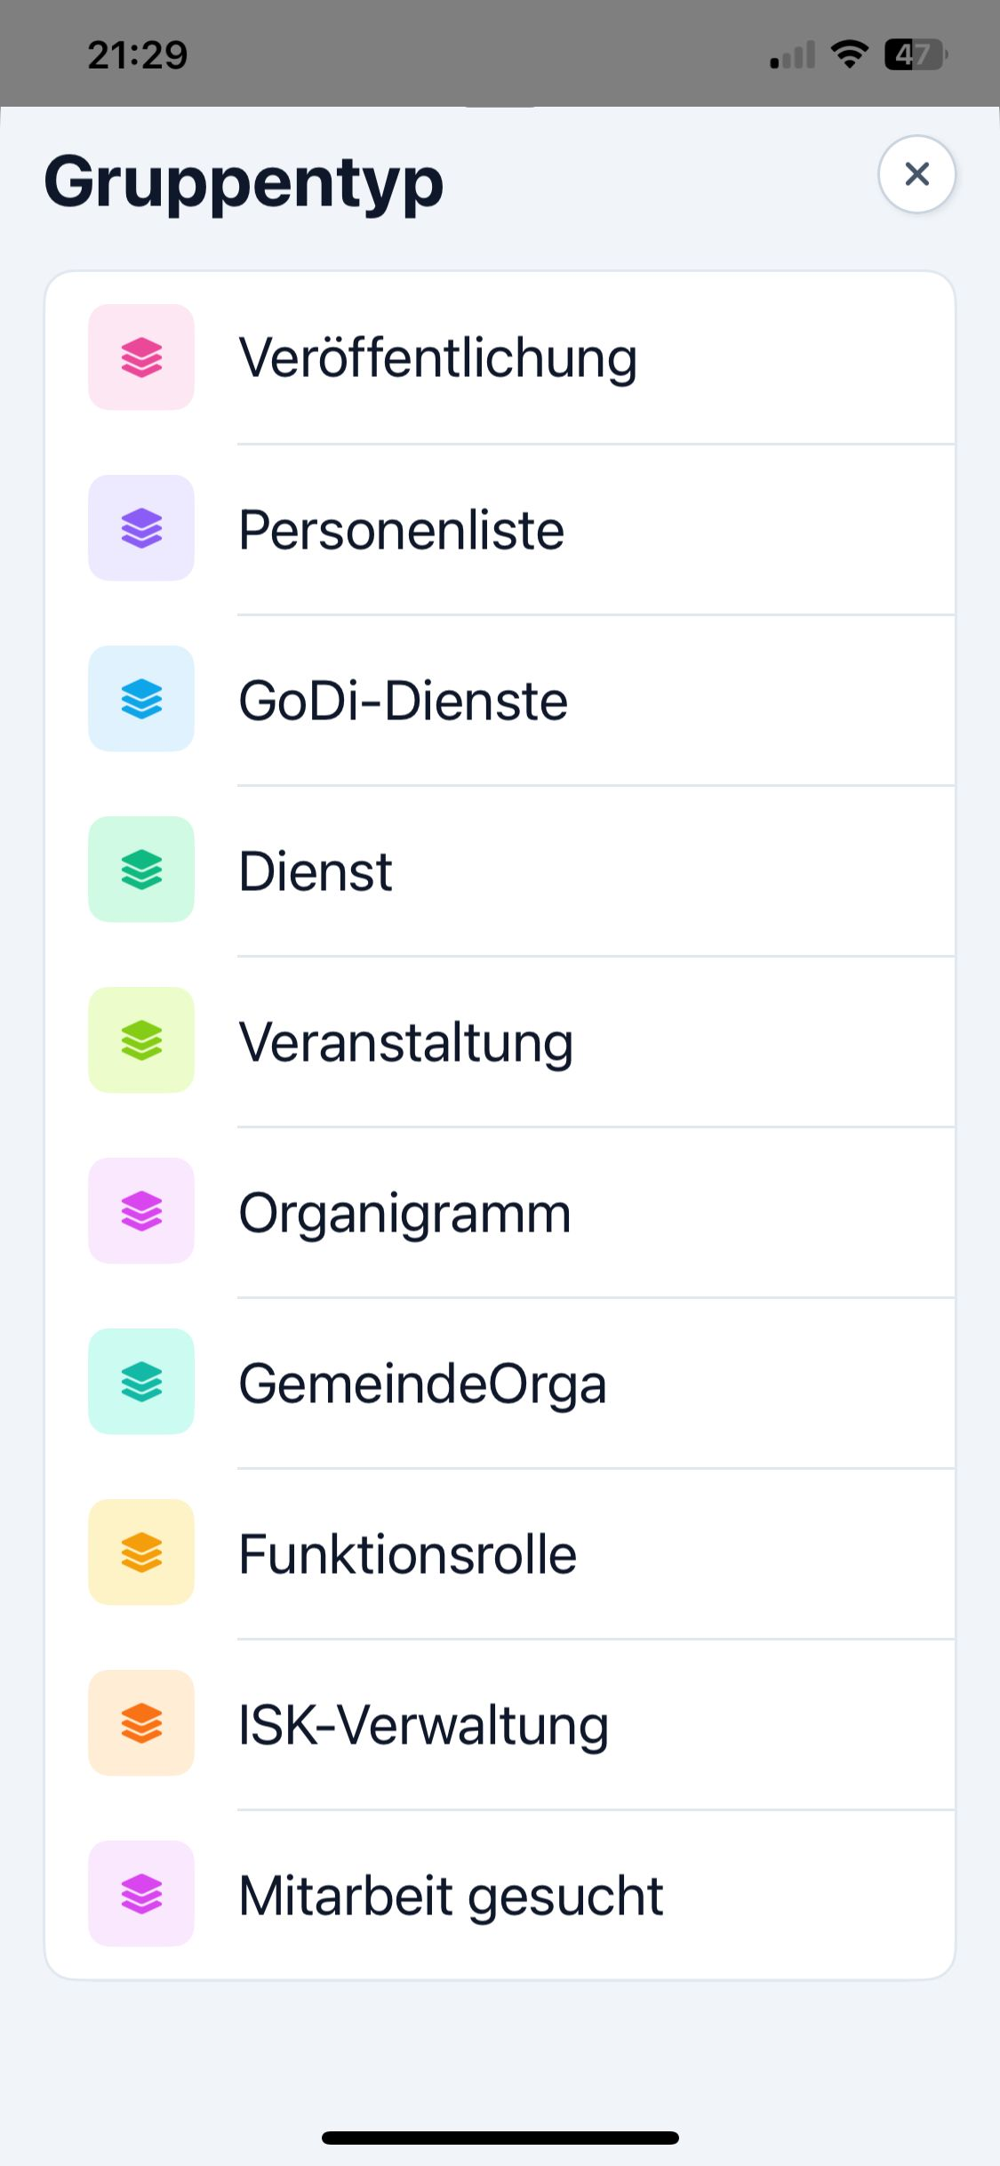Screen dimensions: 1000x2166
Task: Tap the blue GoDi-Dienste layers icon
Action: click(x=141, y=699)
